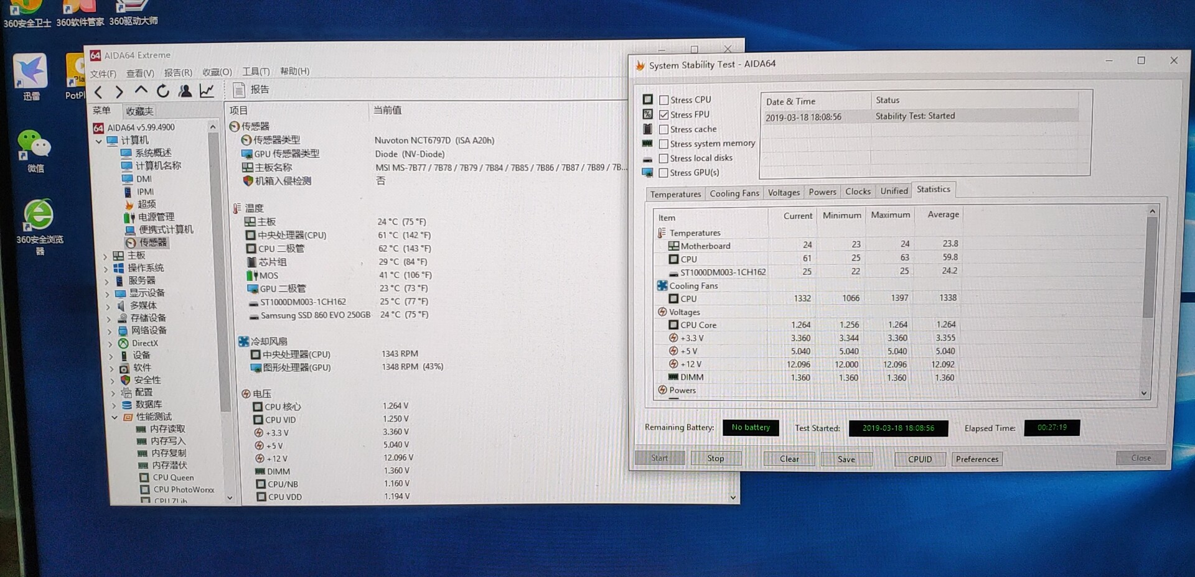This screenshot has width=1195, height=577.
Task: Switch to the Cooling Fans tab
Action: pos(734,193)
